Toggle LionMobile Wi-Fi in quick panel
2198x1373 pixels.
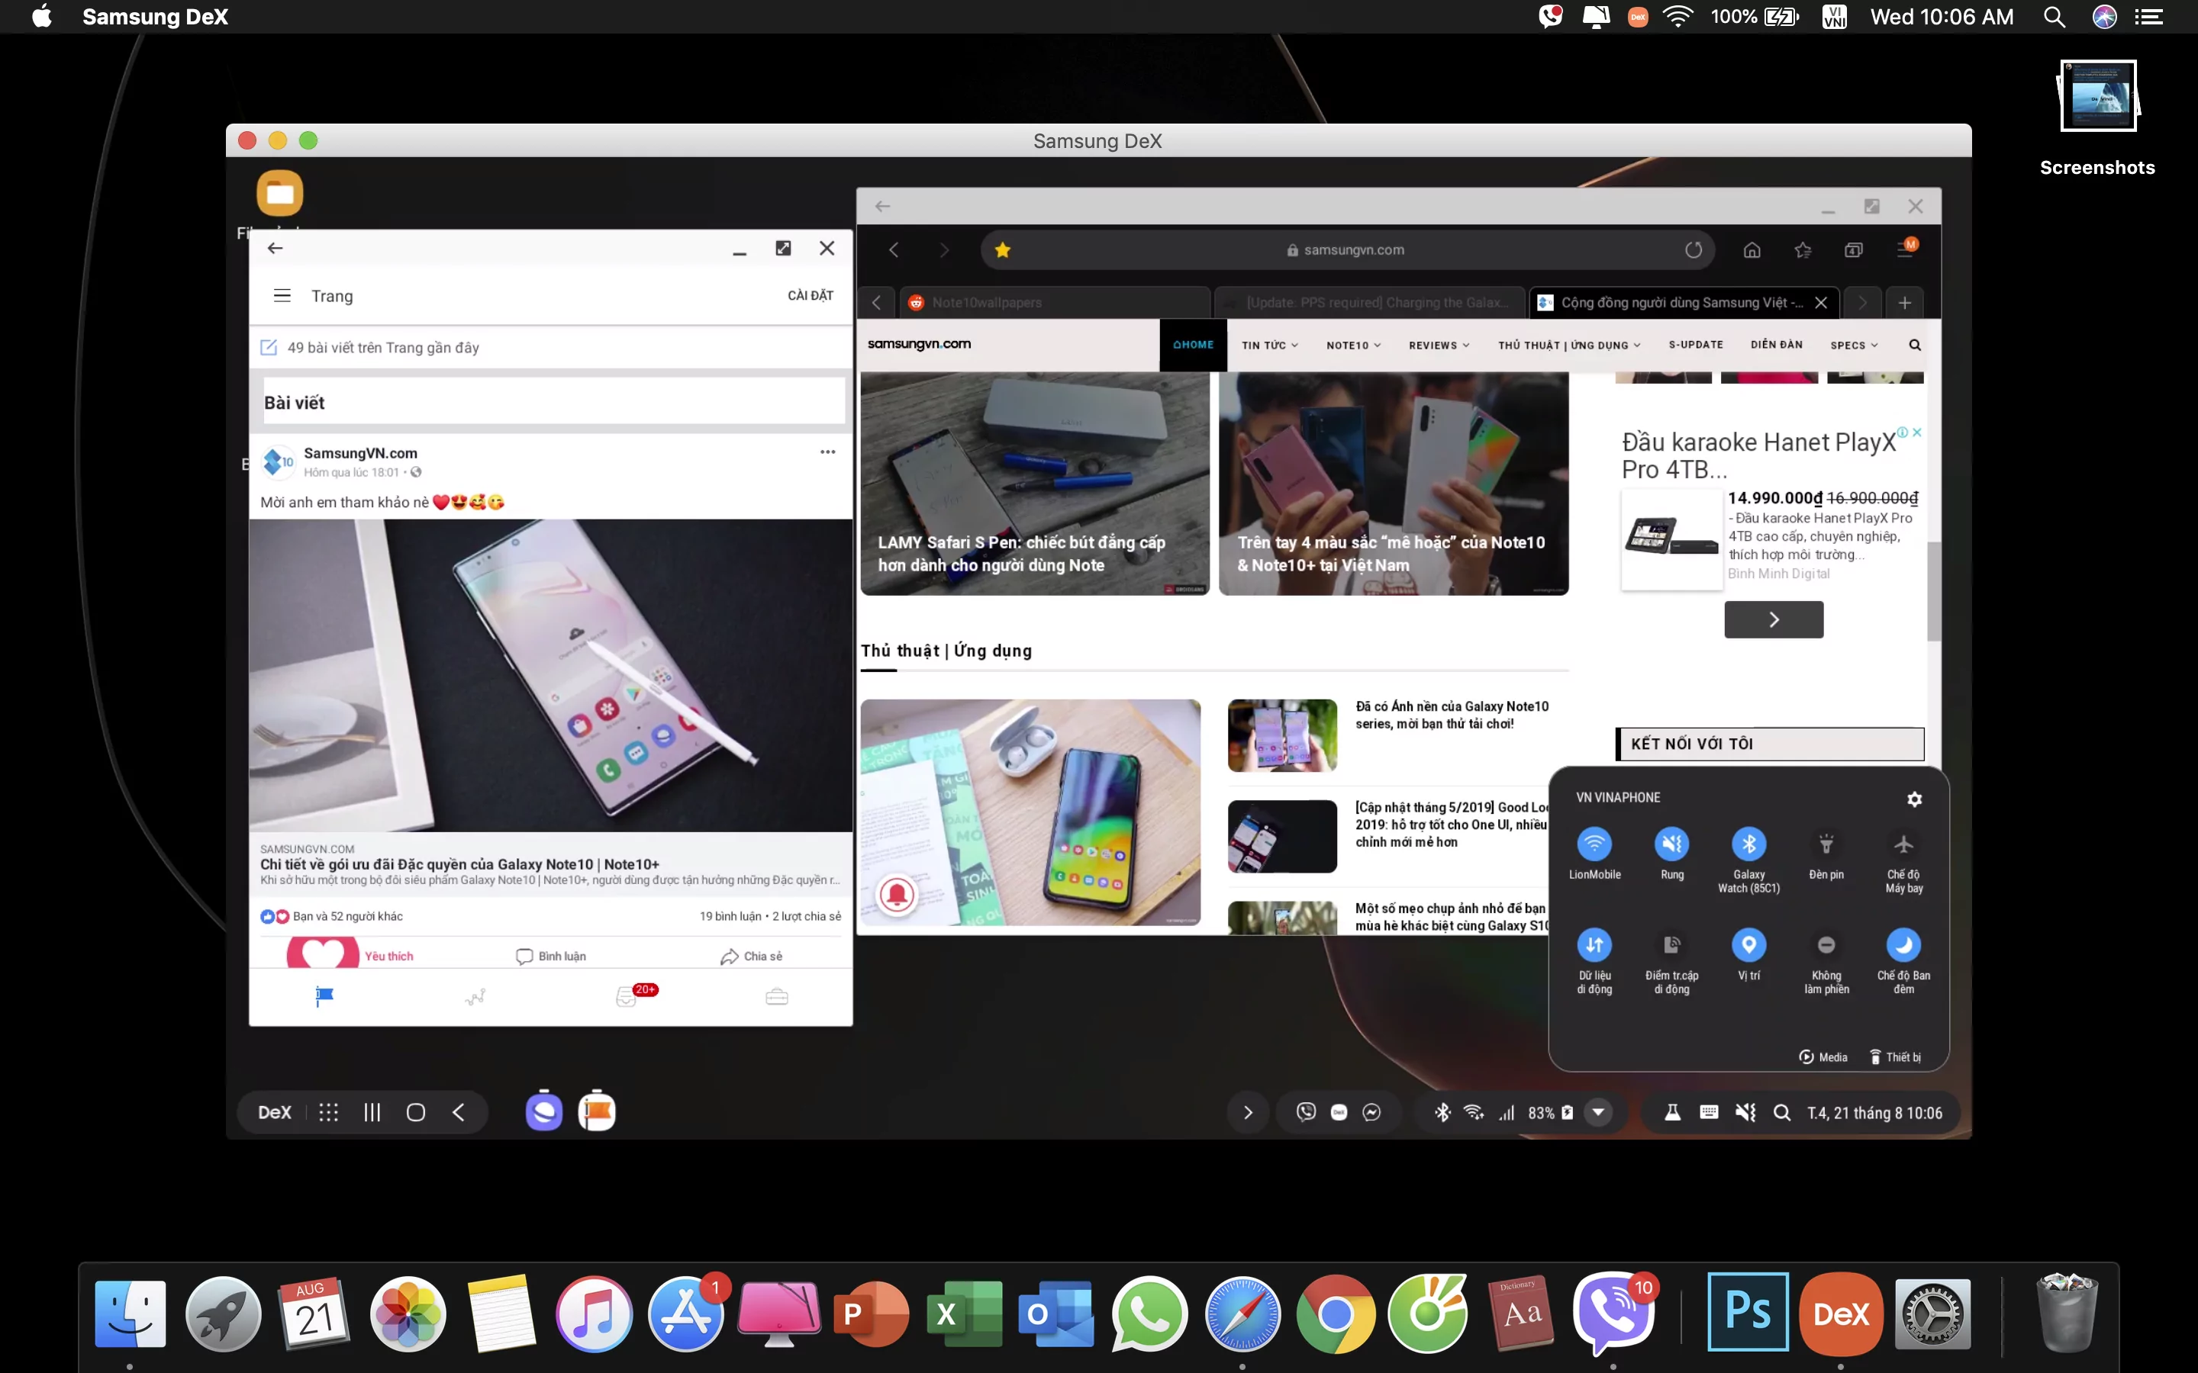[1594, 844]
